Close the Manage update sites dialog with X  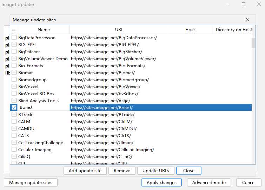[247, 20]
